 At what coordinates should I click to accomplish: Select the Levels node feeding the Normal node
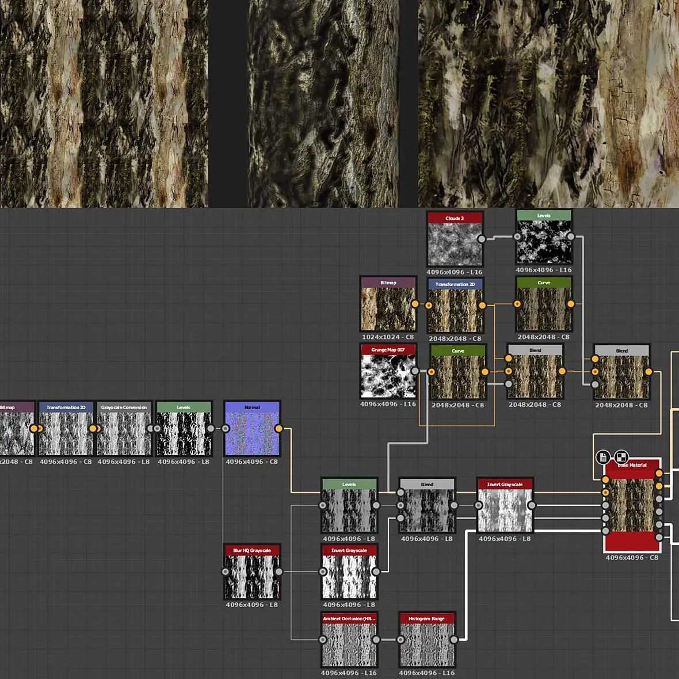click(x=184, y=429)
